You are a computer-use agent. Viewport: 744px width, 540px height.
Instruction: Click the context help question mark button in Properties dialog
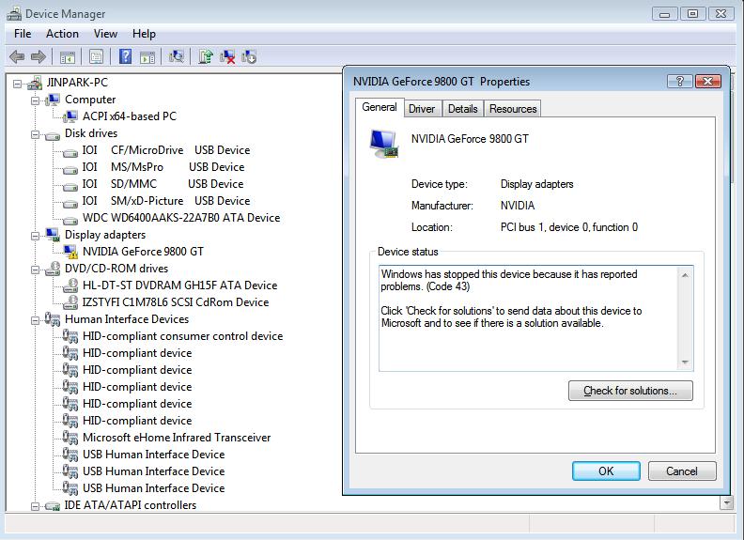679,81
